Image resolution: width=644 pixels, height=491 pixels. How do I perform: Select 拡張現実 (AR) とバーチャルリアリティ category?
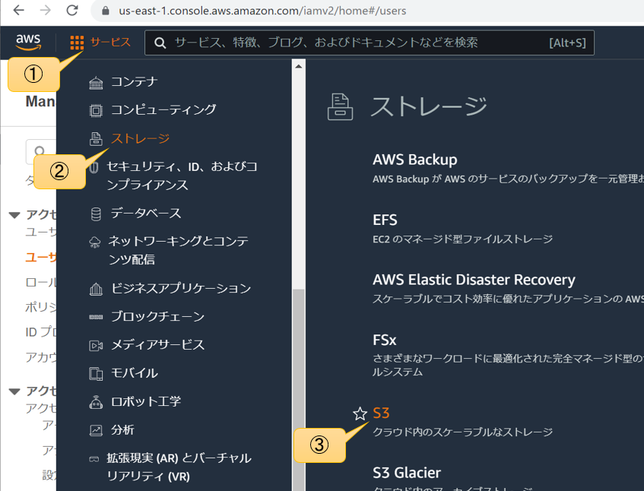tap(179, 467)
